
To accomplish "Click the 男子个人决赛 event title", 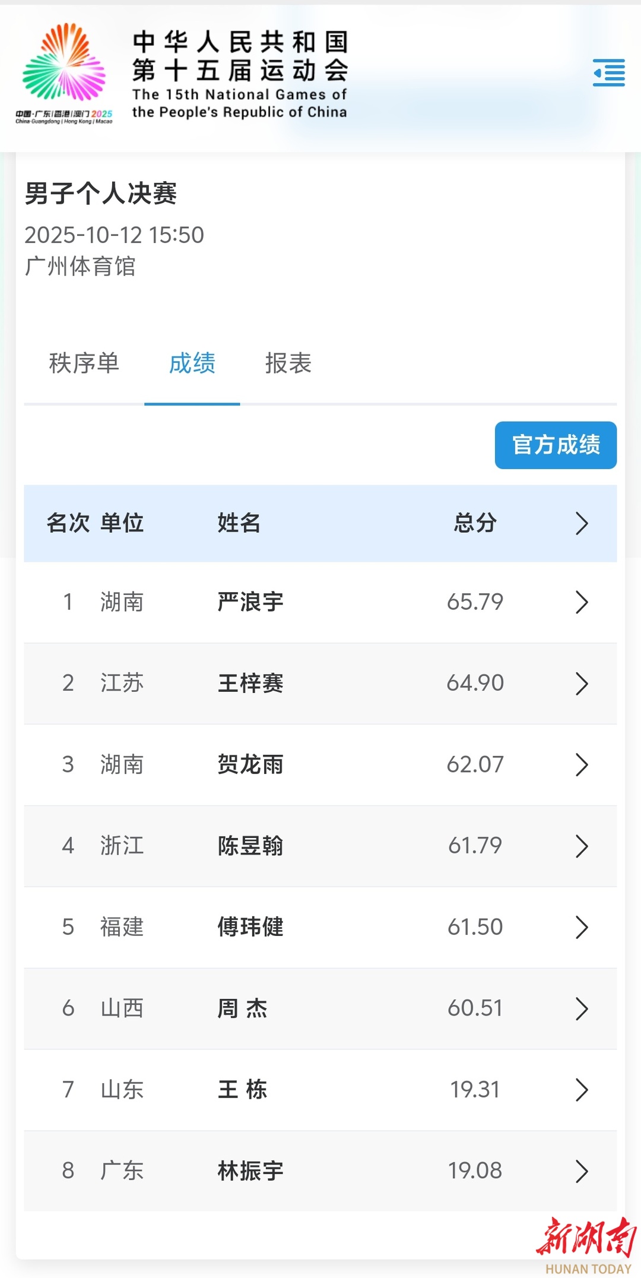I will [x=101, y=194].
